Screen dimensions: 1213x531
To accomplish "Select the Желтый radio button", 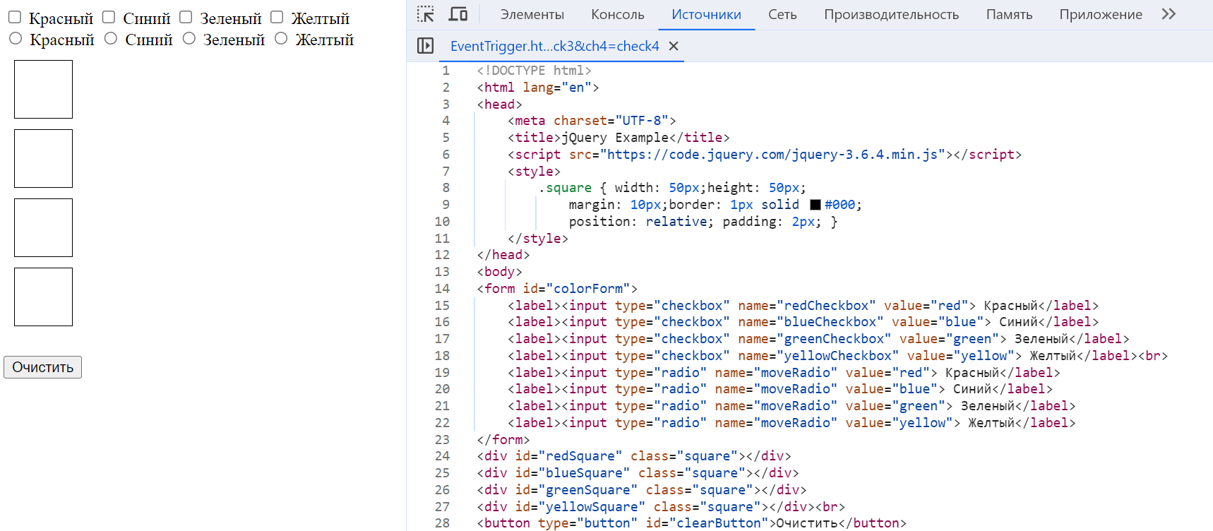I will 281,39.
